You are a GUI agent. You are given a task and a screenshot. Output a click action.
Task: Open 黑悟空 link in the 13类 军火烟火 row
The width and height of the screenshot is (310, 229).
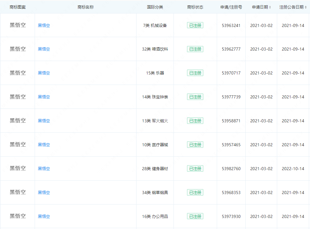(x=44, y=121)
